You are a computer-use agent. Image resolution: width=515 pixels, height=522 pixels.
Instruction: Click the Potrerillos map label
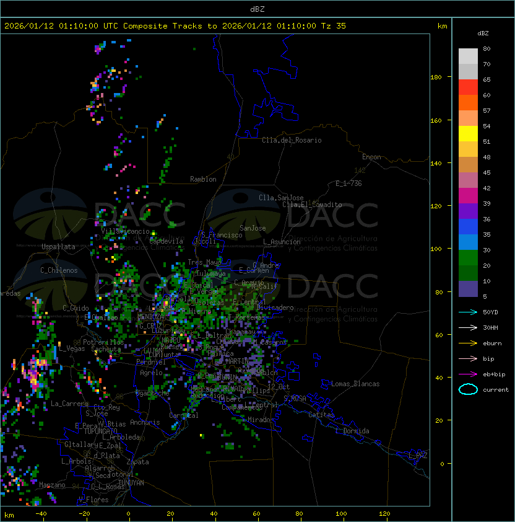(103, 342)
